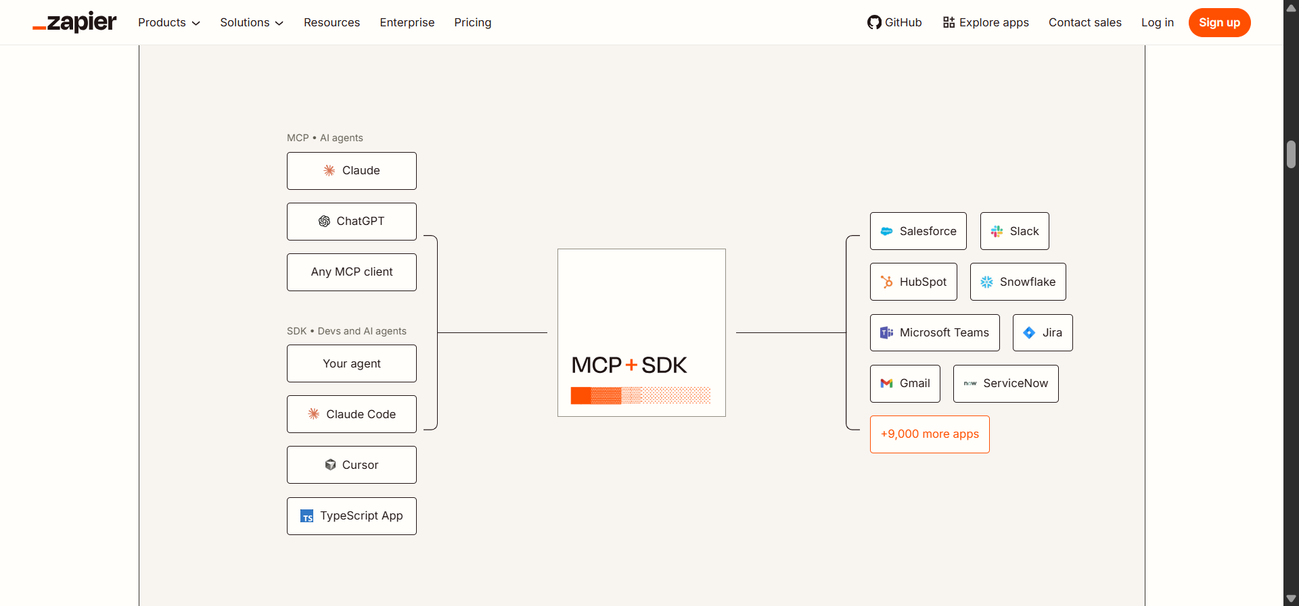Click the "Snowflake" label text
Viewport: 1299px width, 606px height.
point(1028,282)
